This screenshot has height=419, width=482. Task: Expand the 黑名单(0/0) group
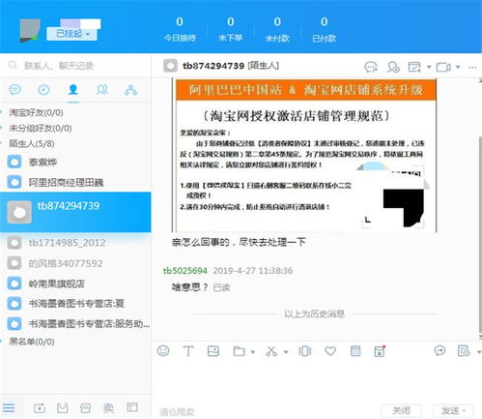point(31,342)
